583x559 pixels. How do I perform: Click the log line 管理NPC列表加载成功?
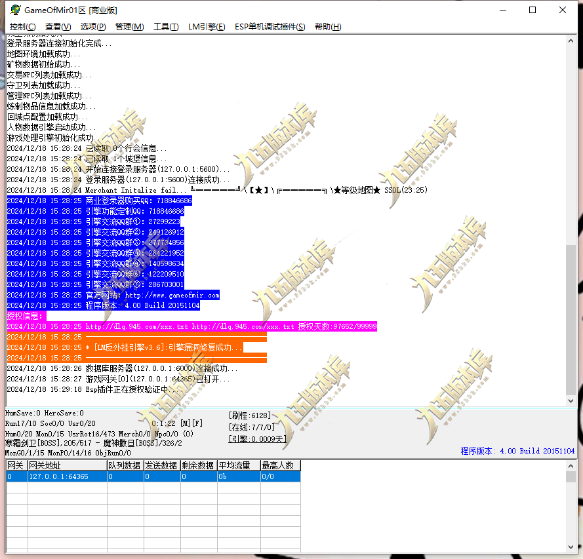[x=49, y=96]
